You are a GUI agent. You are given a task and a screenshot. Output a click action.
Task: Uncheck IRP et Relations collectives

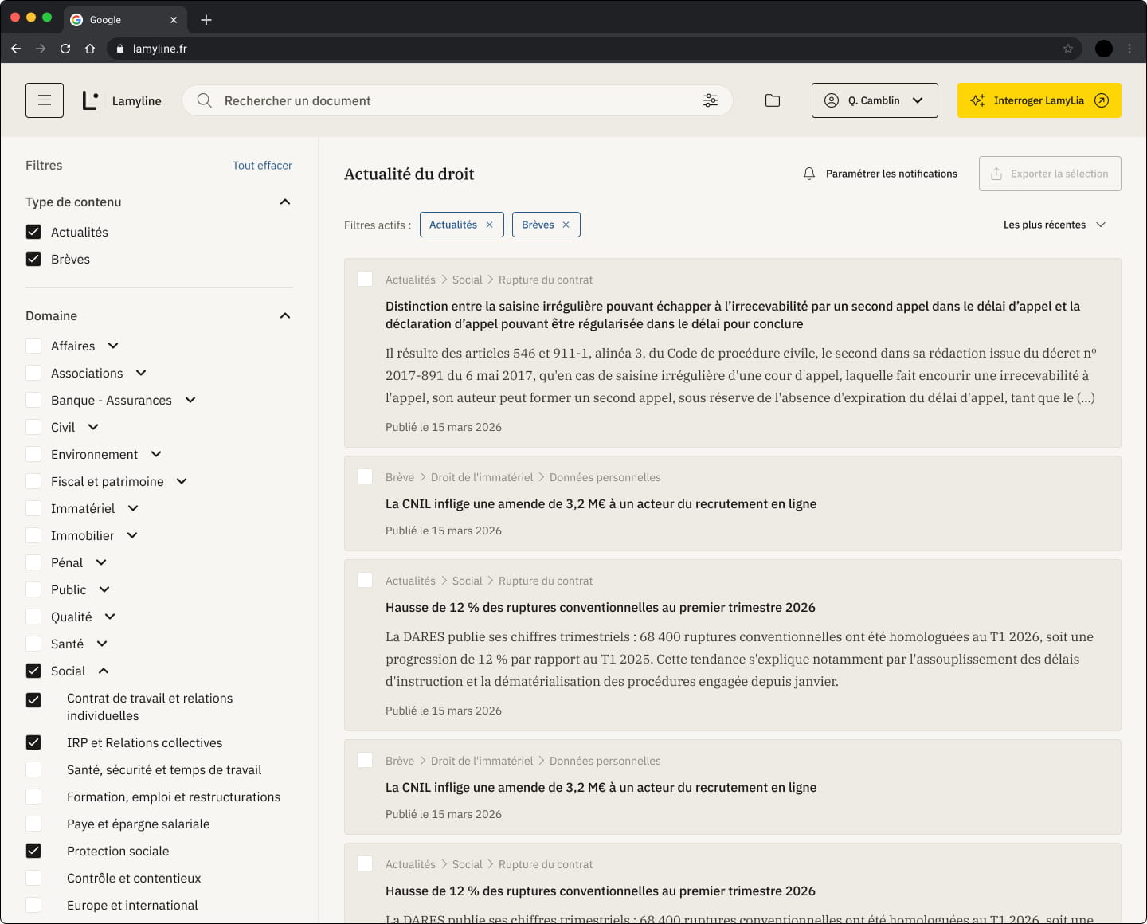[33, 742]
